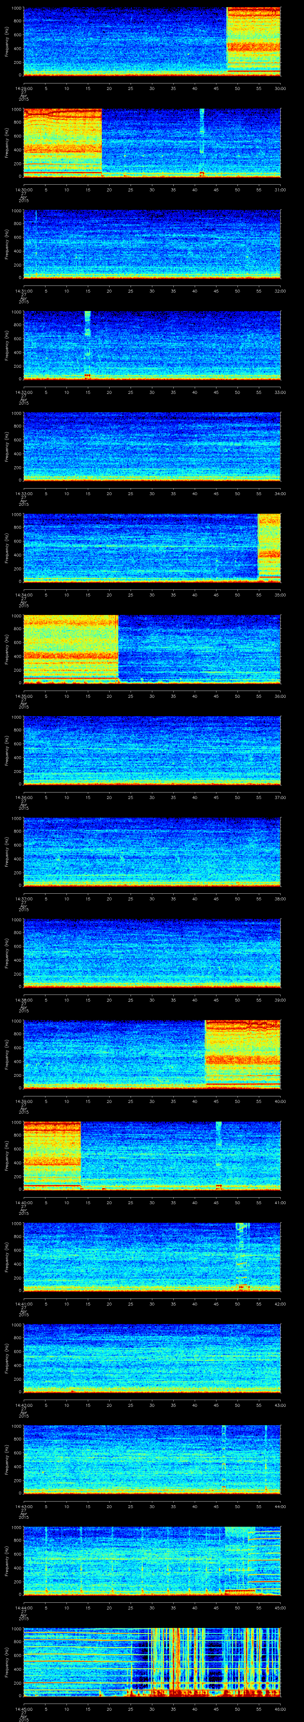Select the spectrogram plot beginning at 14:38:00
Viewport: 304px width, 1722px height.
coord(152,953)
